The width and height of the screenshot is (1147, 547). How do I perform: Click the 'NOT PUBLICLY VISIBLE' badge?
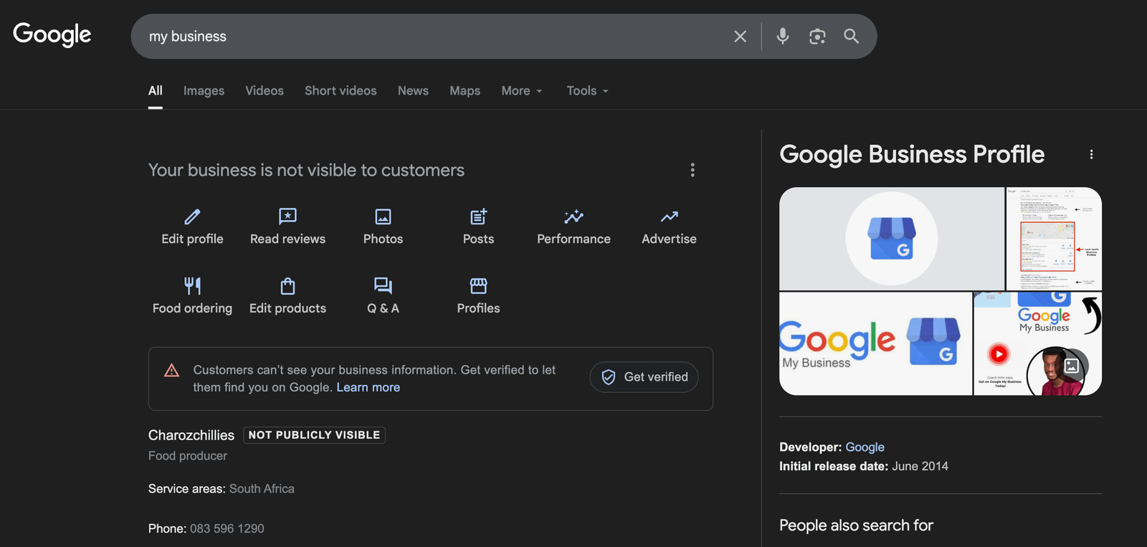tap(314, 435)
